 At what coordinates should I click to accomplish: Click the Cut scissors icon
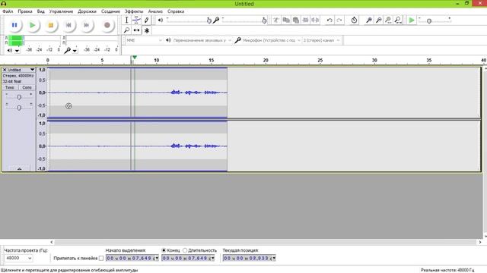coord(275,20)
